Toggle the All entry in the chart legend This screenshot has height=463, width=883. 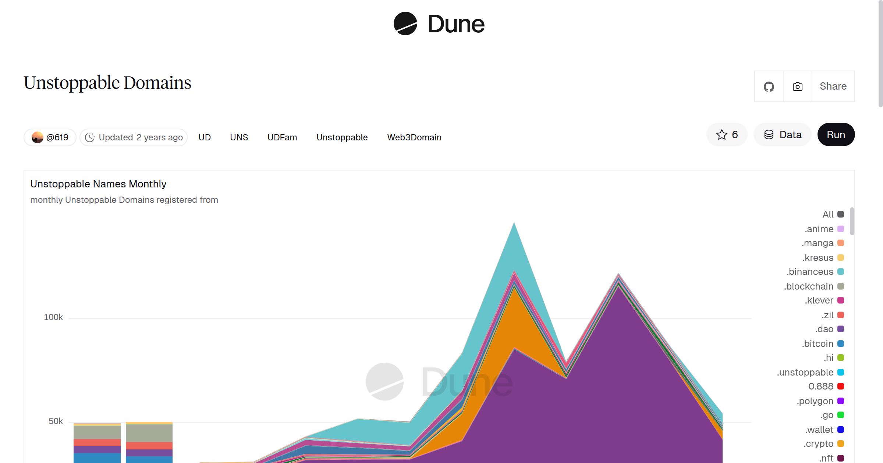tap(828, 214)
